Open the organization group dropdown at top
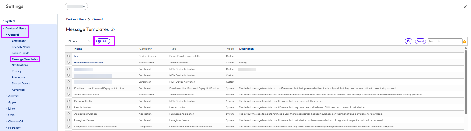The width and height of the screenshot is (471, 131). click(76, 6)
